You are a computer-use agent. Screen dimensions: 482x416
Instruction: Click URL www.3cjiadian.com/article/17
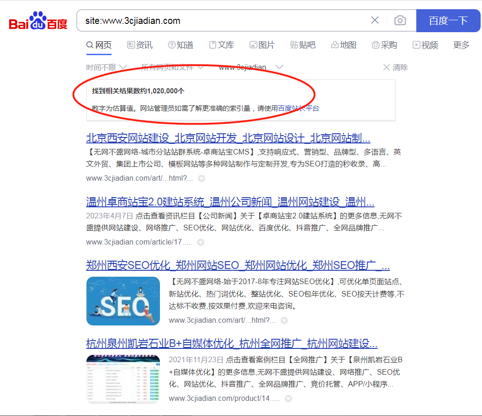139,242
